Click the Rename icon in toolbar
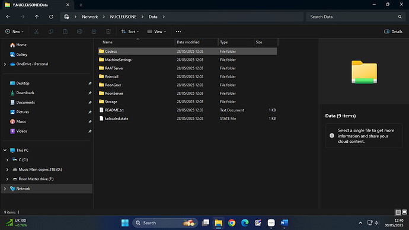 pos(79,31)
